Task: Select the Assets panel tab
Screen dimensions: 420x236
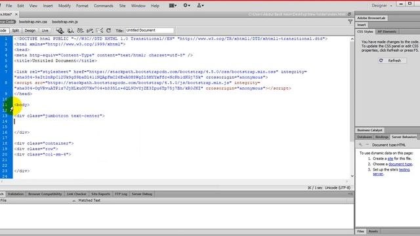Action: (x=373, y=231)
